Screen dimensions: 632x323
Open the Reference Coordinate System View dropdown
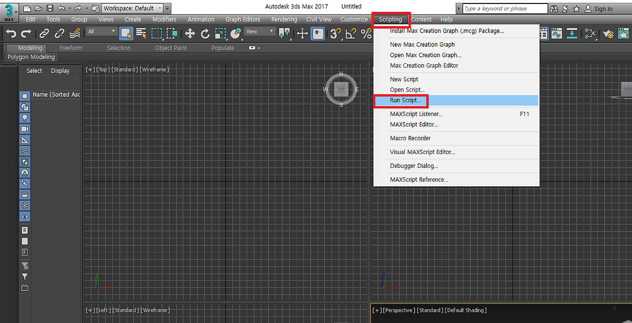coord(260,31)
